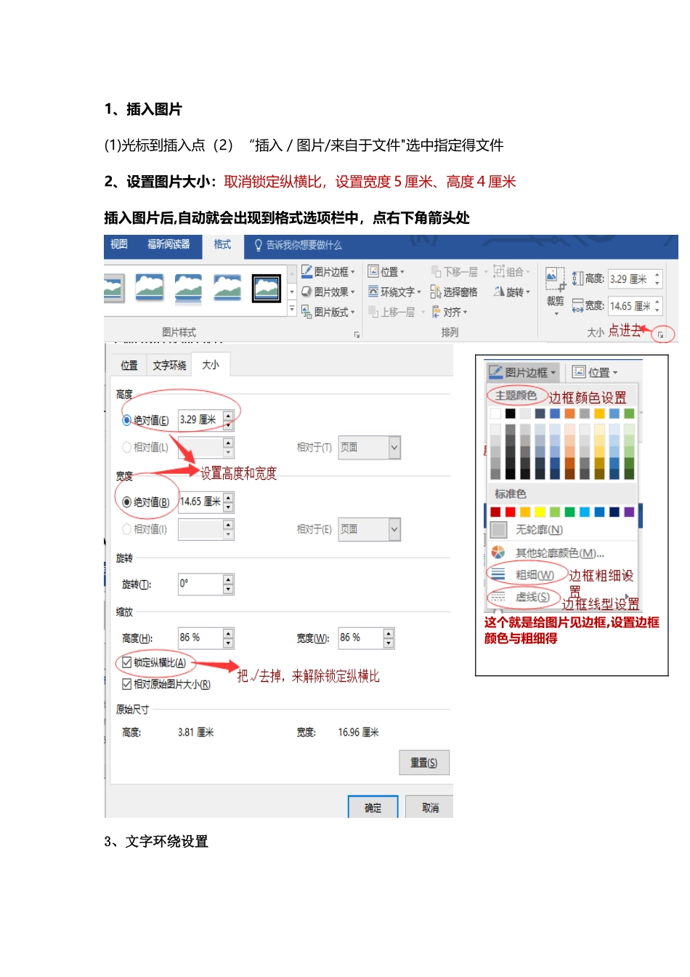Click 位置 button in the right panel
The image size is (690, 977).
594,372
